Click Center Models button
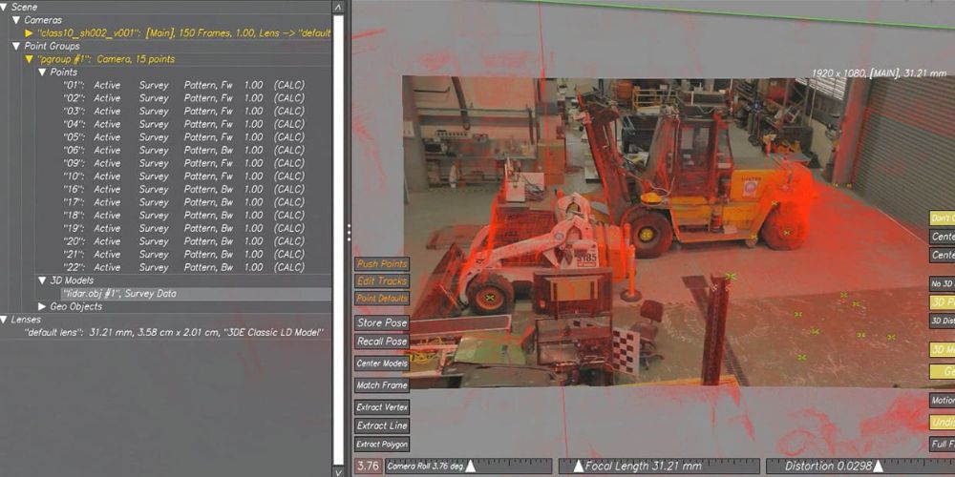 point(382,363)
